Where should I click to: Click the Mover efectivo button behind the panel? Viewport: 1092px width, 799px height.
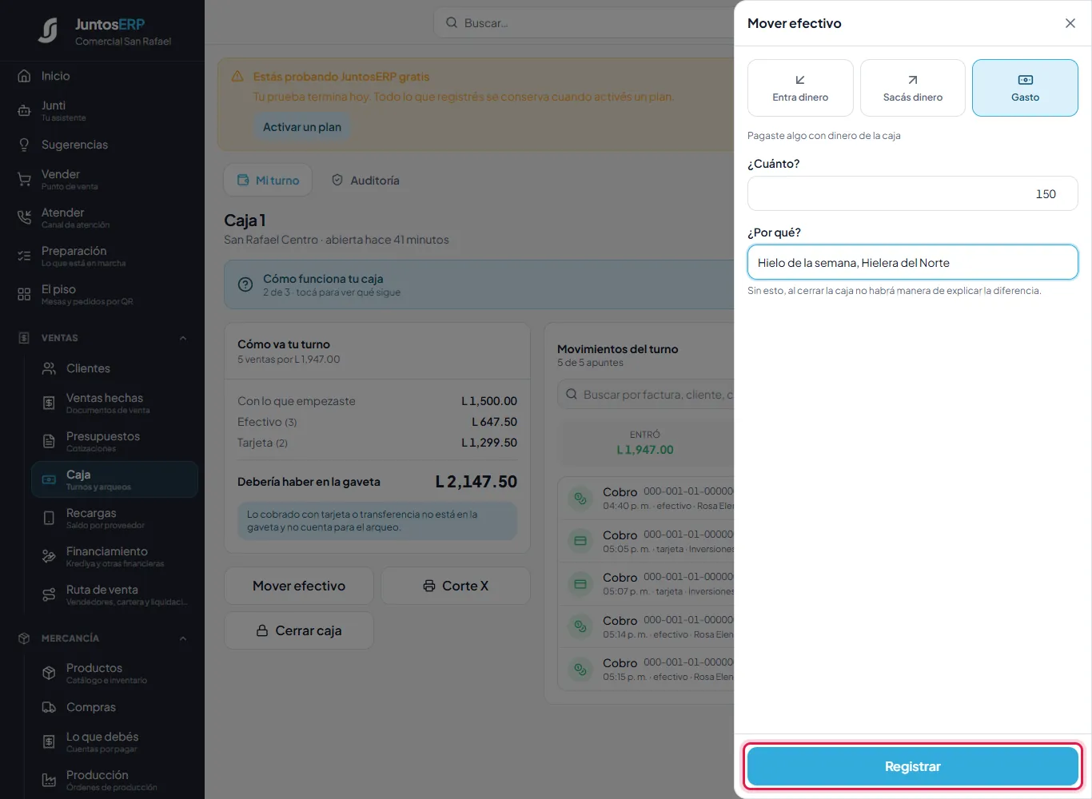point(299,586)
